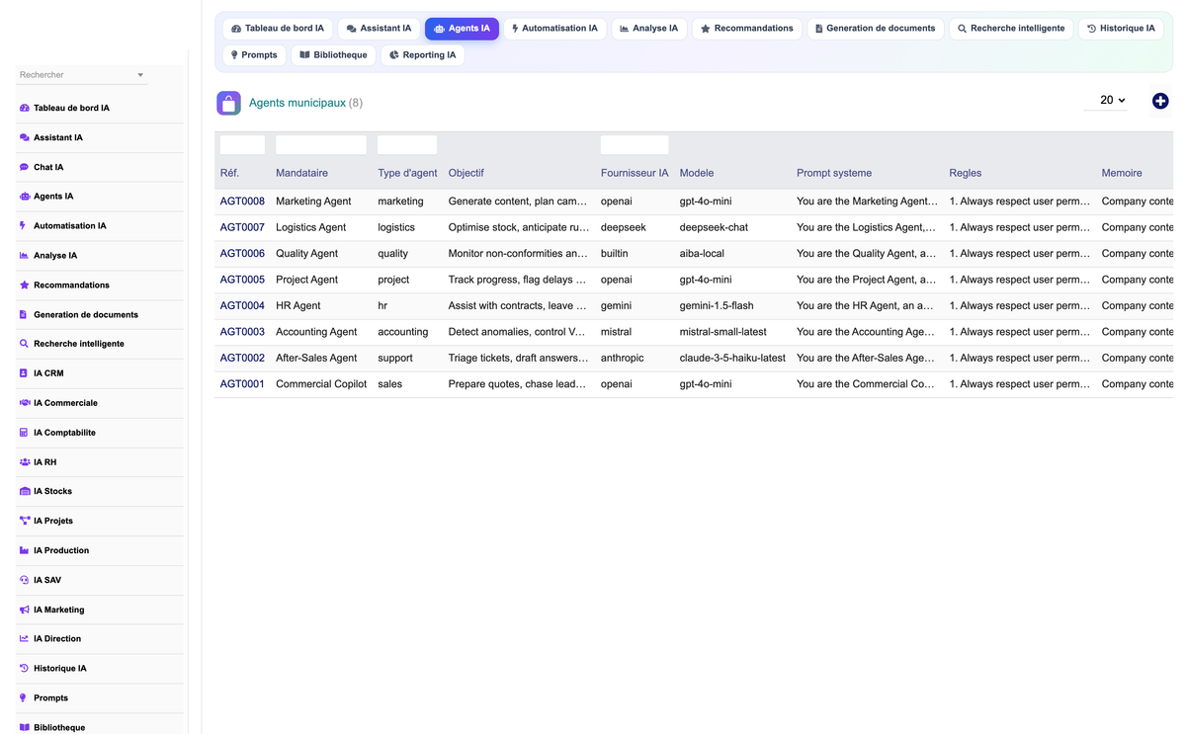Open agent record AGT0007
Viewport: 1186px width, 734px height.
pos(242,227)
